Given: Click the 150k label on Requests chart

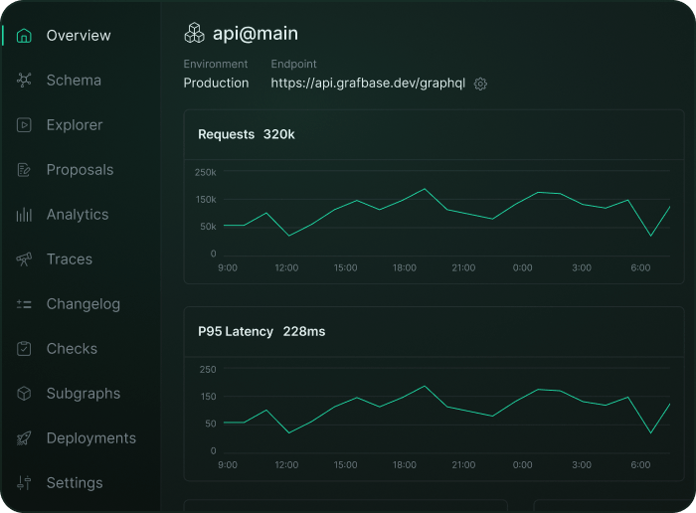Looking at the screenshot, I should pyautogui.click(x=206, y=200).
